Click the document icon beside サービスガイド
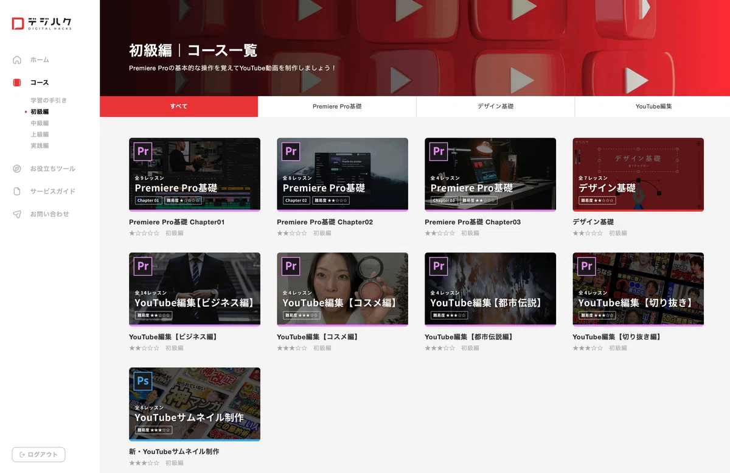 pyautogui.click(x=17, y=191)
